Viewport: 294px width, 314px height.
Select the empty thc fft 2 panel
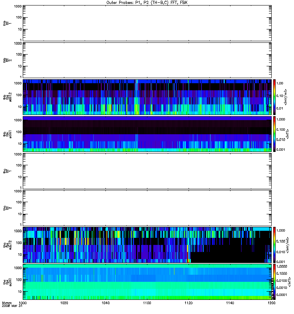point(147,207)
